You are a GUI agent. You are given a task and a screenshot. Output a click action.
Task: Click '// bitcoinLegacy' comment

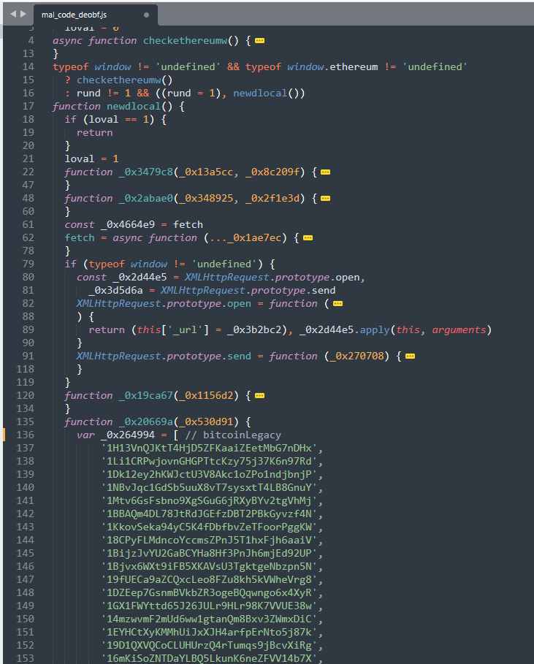coord(233,435)
